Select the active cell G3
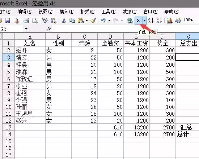The width and height of the screenshot is (199, 159). click(187, 57)
